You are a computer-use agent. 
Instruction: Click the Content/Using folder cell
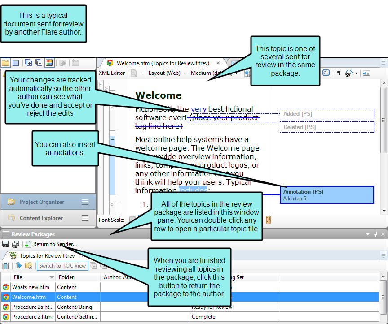tap(78, 307)
